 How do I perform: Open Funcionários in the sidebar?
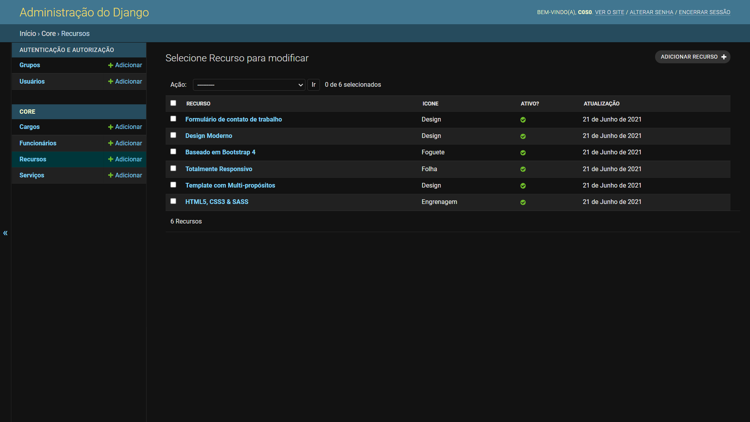tap(38, 143)
